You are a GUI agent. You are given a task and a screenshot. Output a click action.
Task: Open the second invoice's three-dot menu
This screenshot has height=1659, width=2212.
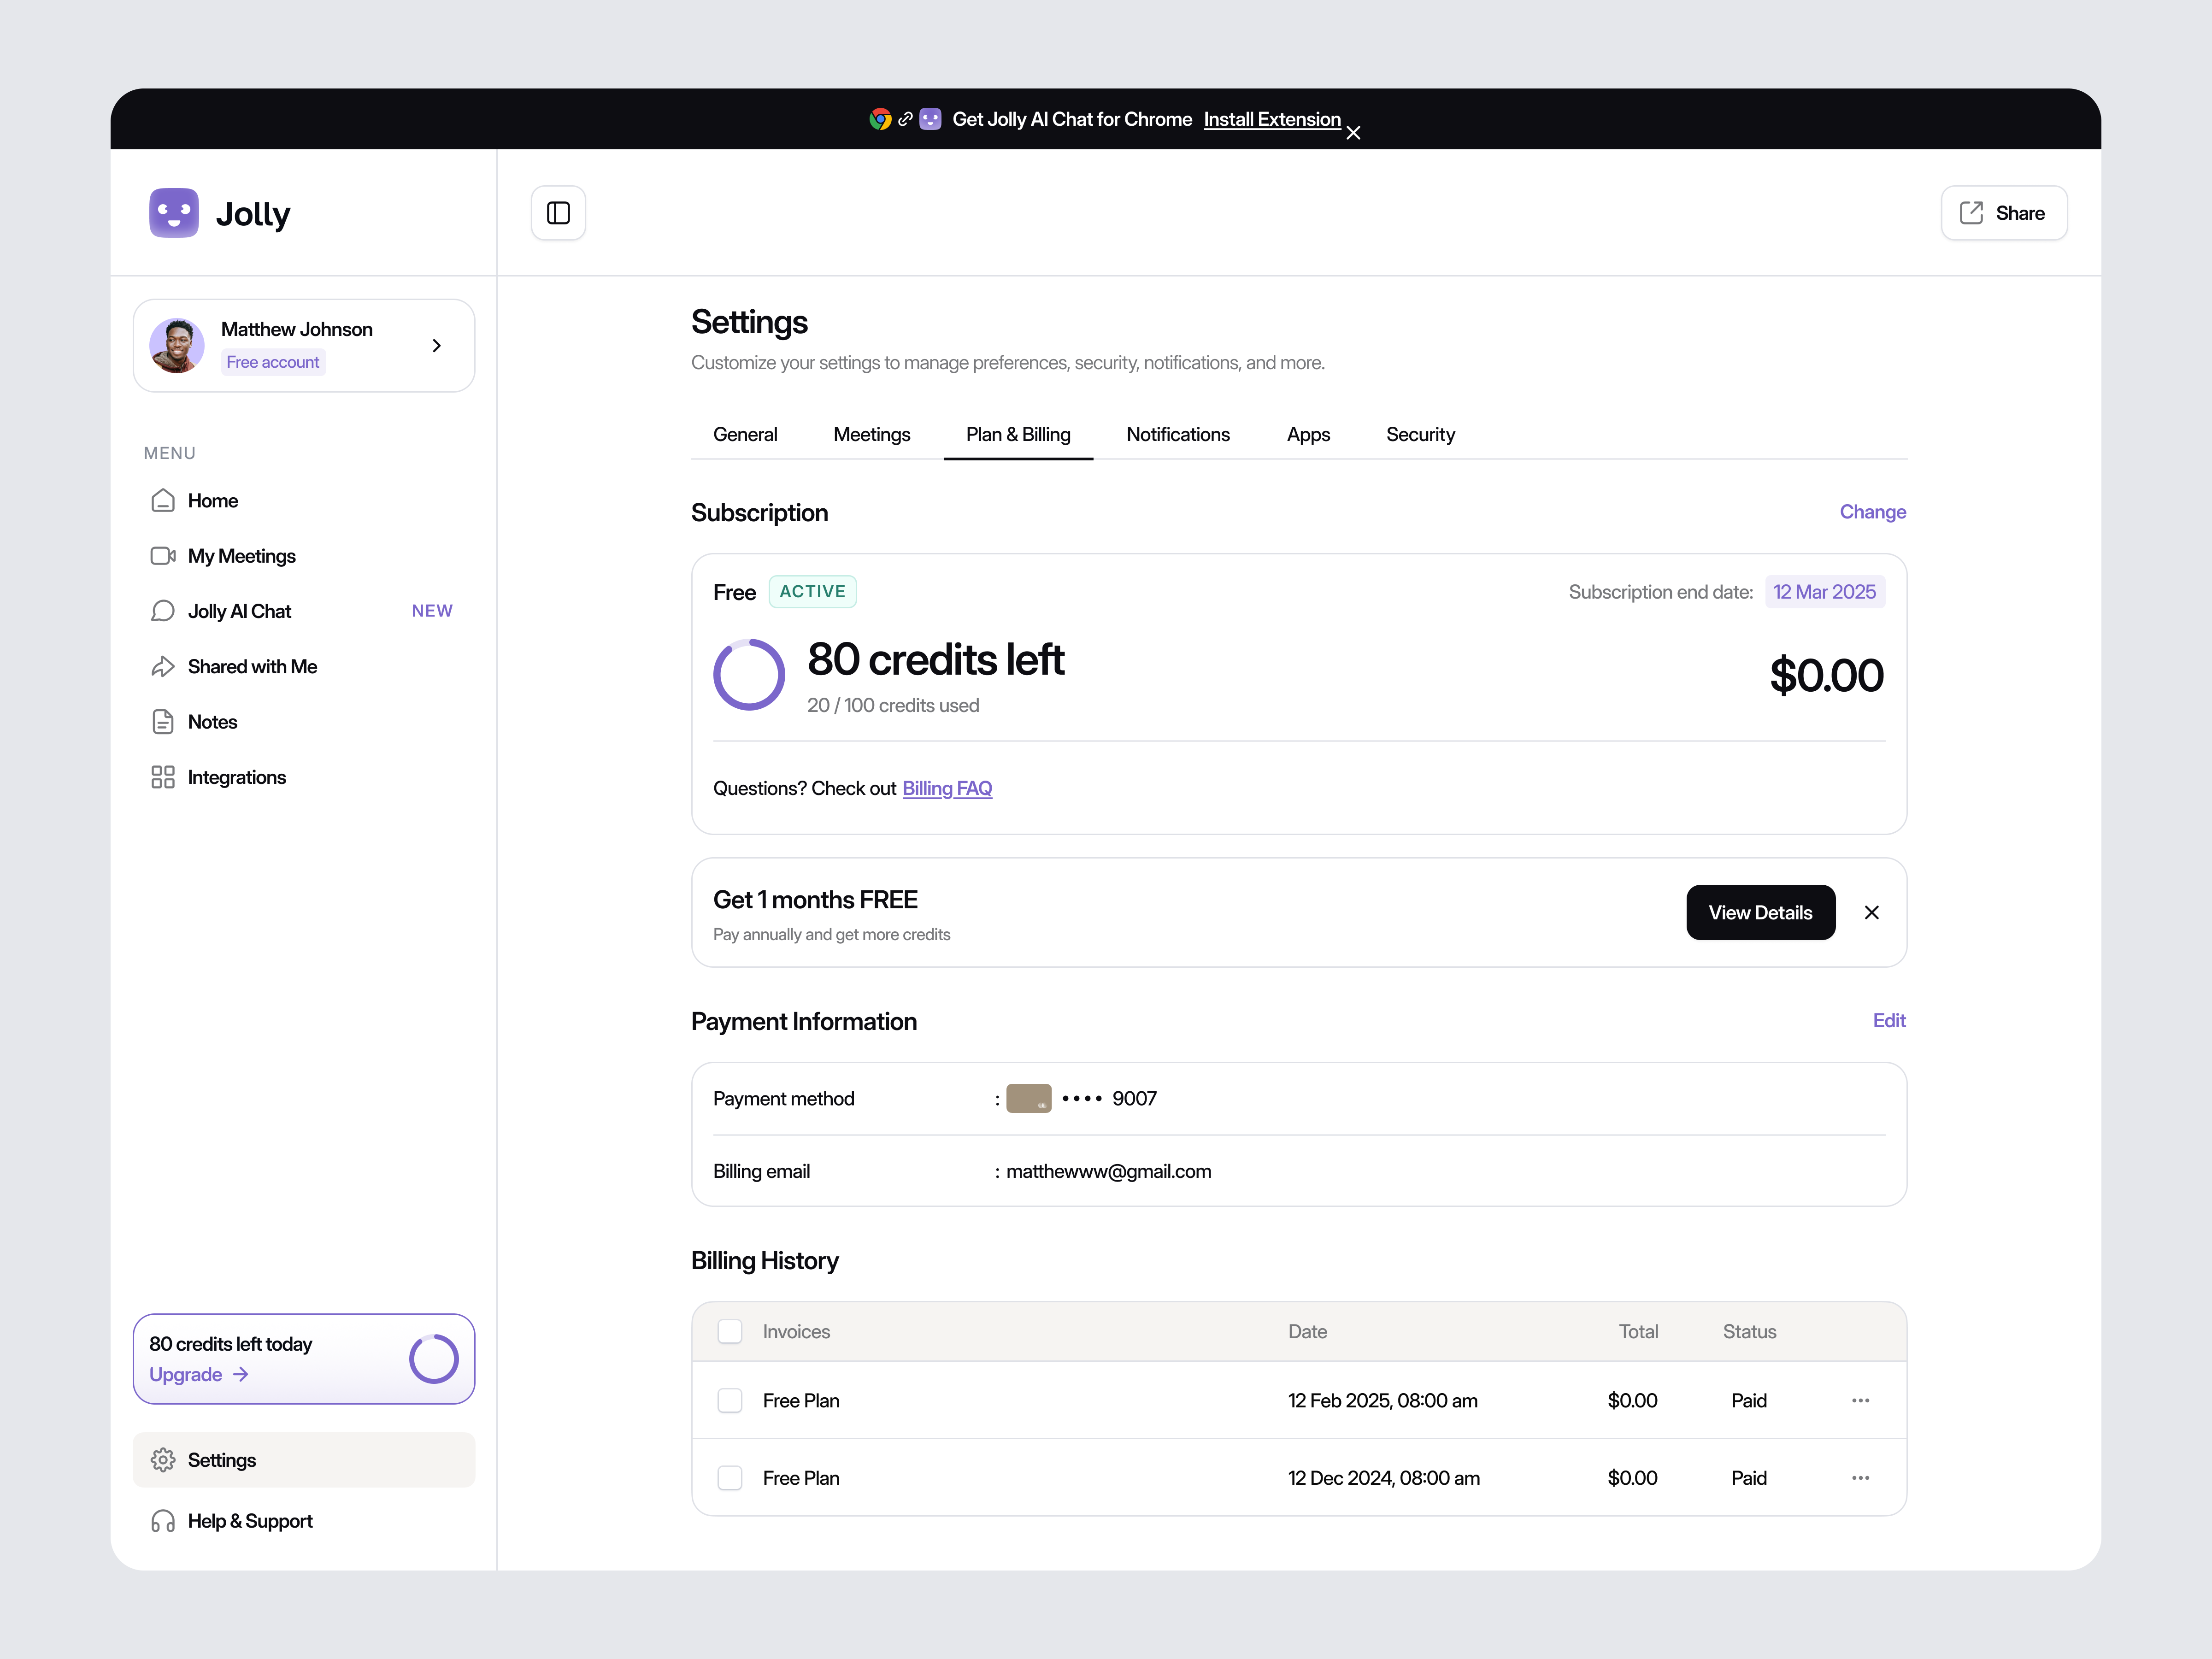pos(1860,1477)
